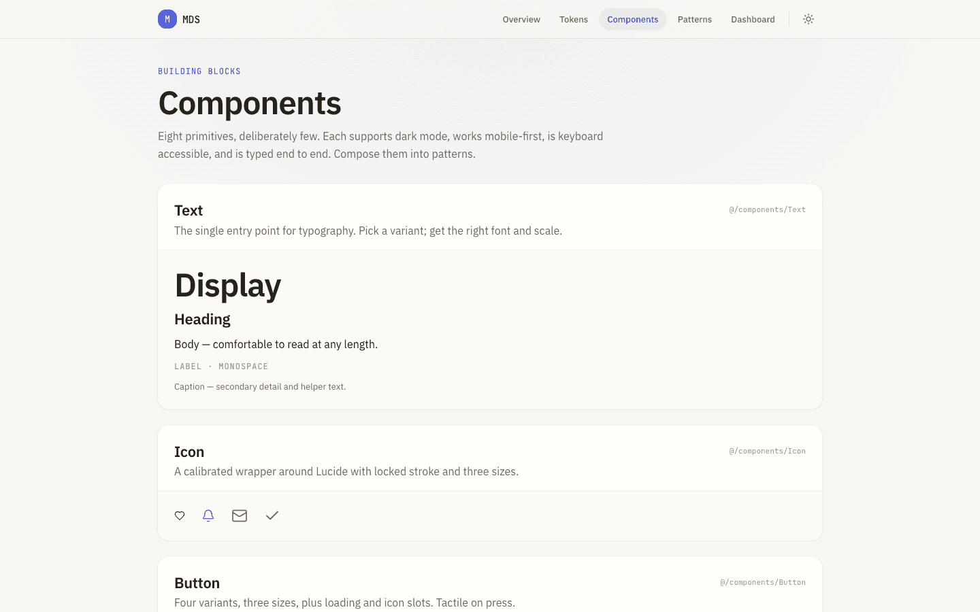Viewport: 980px width, 612px height.
Task: Click the MDS brand name text
Action: [191, 19]
